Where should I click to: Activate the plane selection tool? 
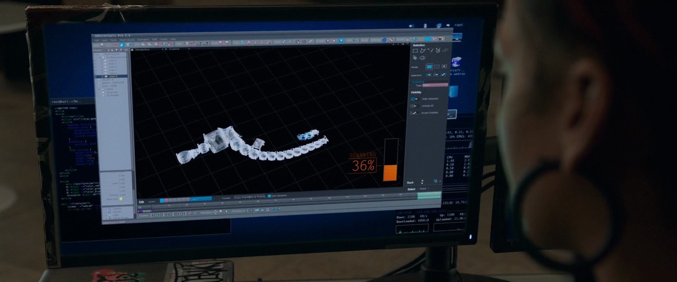tap(445, 50)
